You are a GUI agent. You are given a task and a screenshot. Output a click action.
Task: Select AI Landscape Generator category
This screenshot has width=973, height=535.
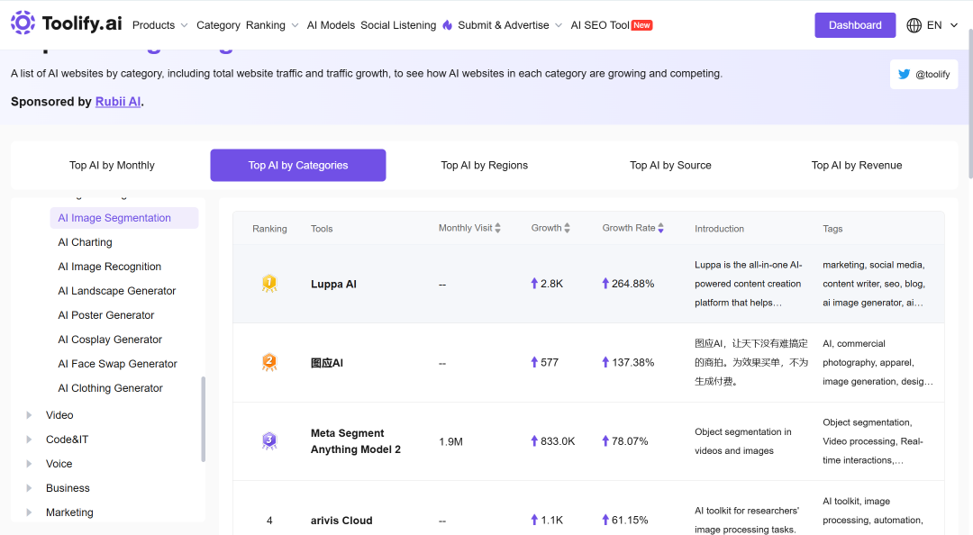(116, 290)
